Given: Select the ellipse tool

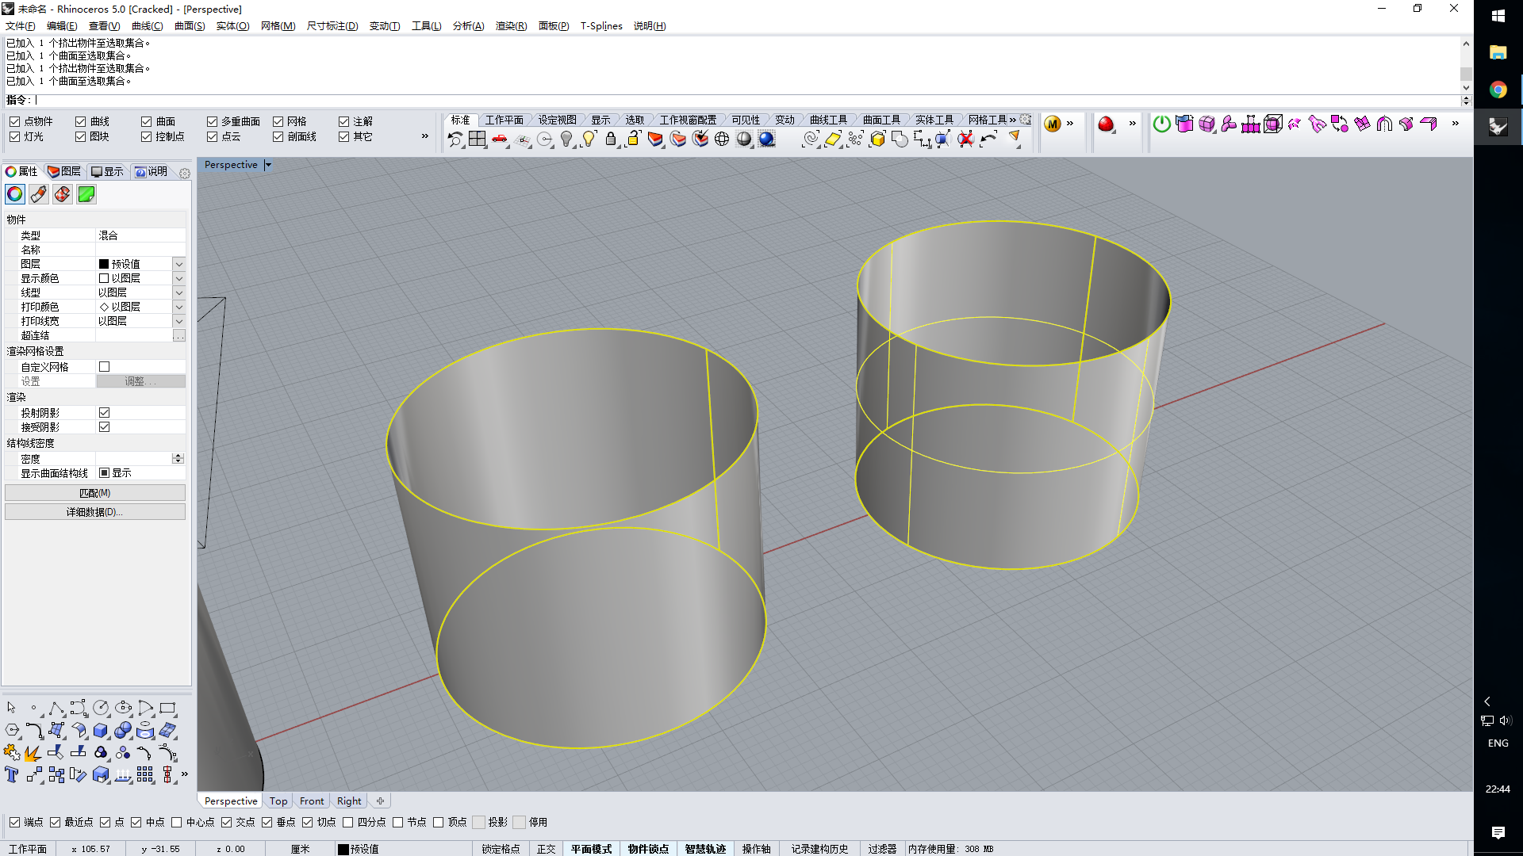Looking at the screenshot, I should click(x=123, y=708).
